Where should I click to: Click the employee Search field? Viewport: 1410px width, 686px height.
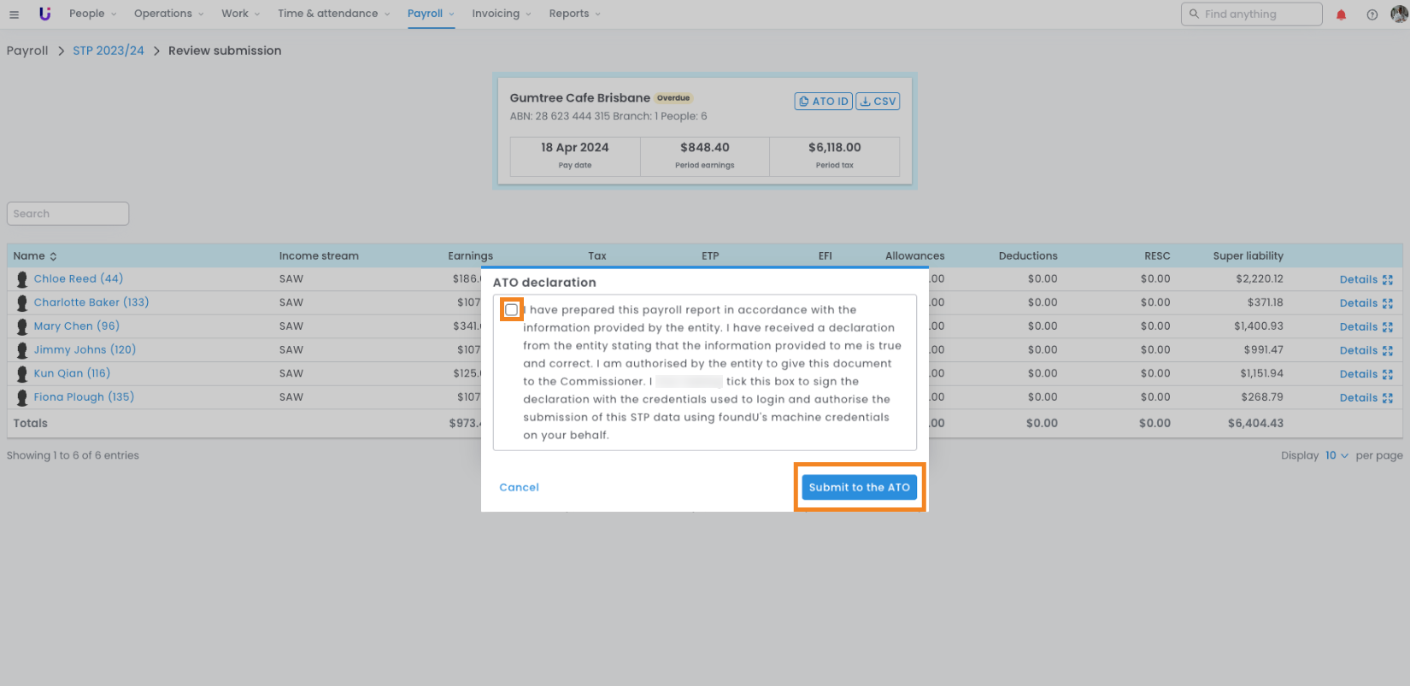(x=68, y=214)
